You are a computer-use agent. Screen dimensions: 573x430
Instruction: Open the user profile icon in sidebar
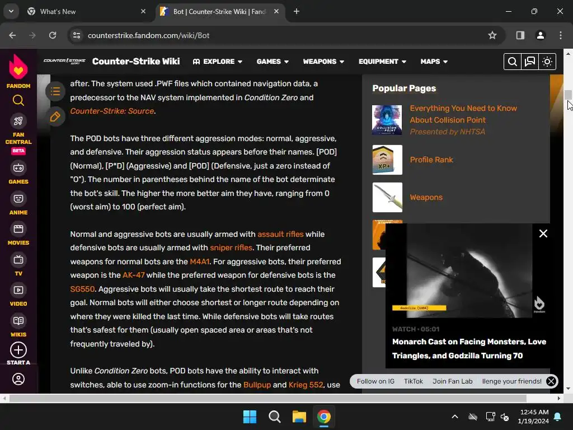click(18, 379)
